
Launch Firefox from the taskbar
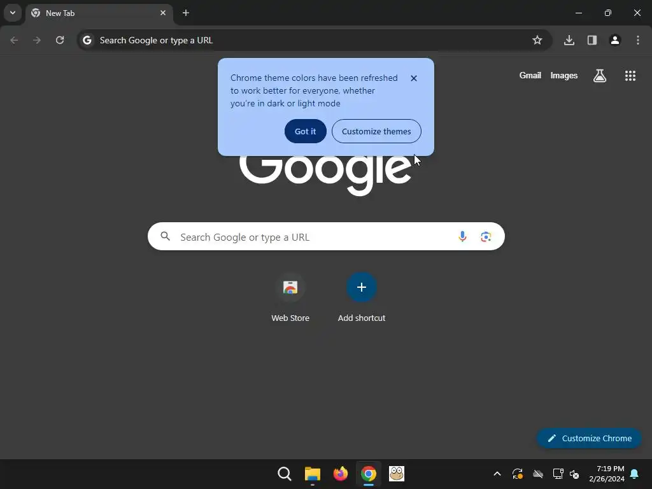coord(341,474)
